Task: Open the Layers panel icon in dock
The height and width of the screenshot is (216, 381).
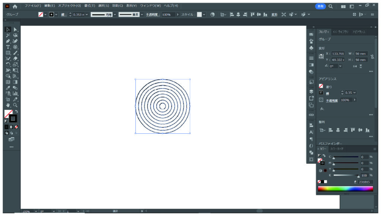Action: (x=311, y=92)
